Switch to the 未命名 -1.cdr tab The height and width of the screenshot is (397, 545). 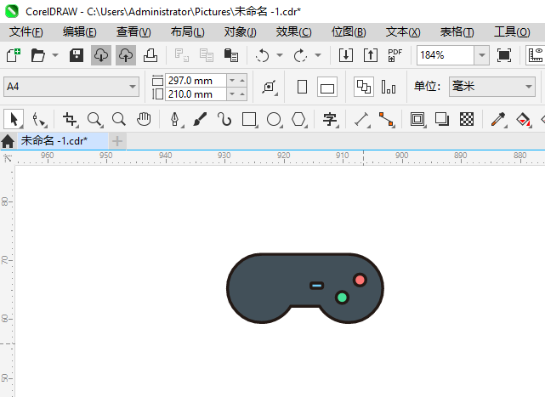coord(63,141)
